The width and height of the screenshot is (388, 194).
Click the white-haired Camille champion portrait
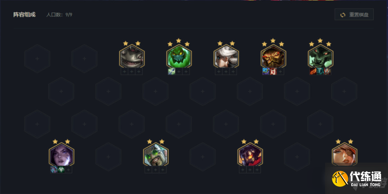pyautogui.click(x=226, y=56)
